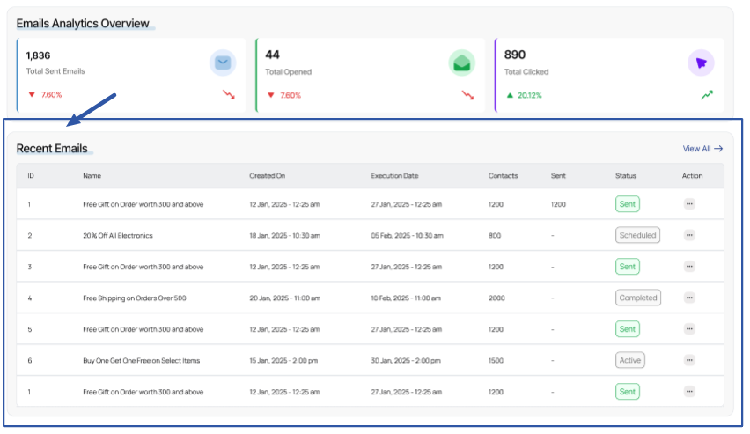Viewport: 750px width, 434px height.
Task: Click the Status column header
Action: [625, 176]
